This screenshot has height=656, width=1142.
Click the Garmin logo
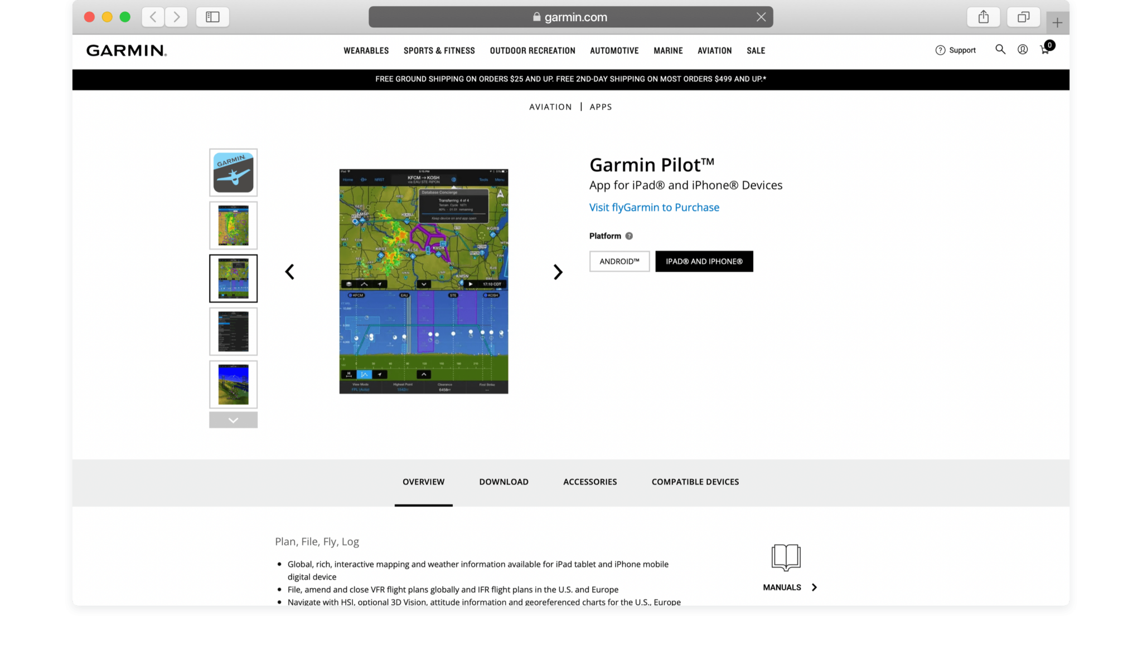coord(125,50)
